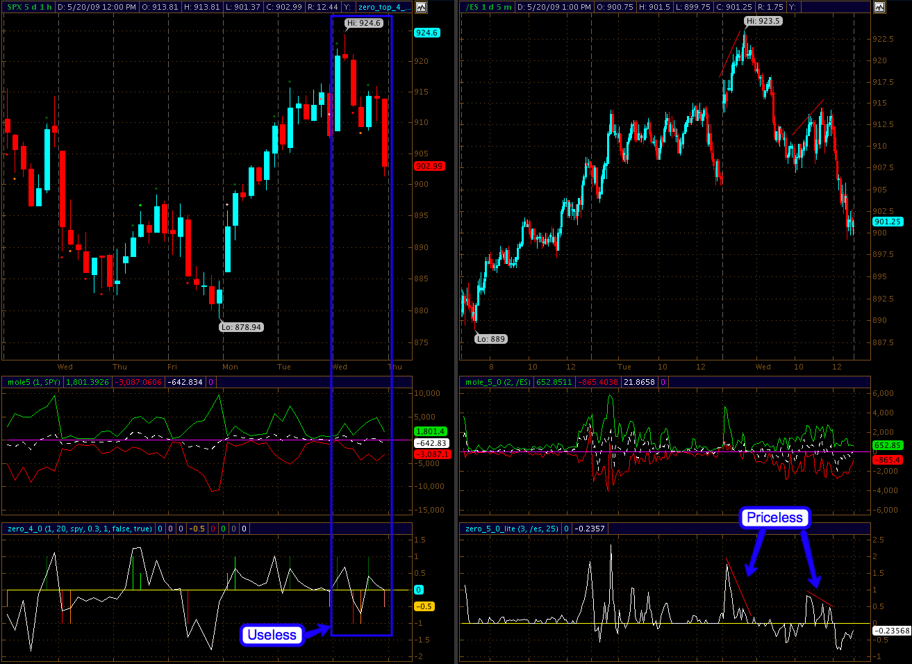912x664 pixels.
Task: Select the red 902.99 price axis tag
Action: [429, 166]
